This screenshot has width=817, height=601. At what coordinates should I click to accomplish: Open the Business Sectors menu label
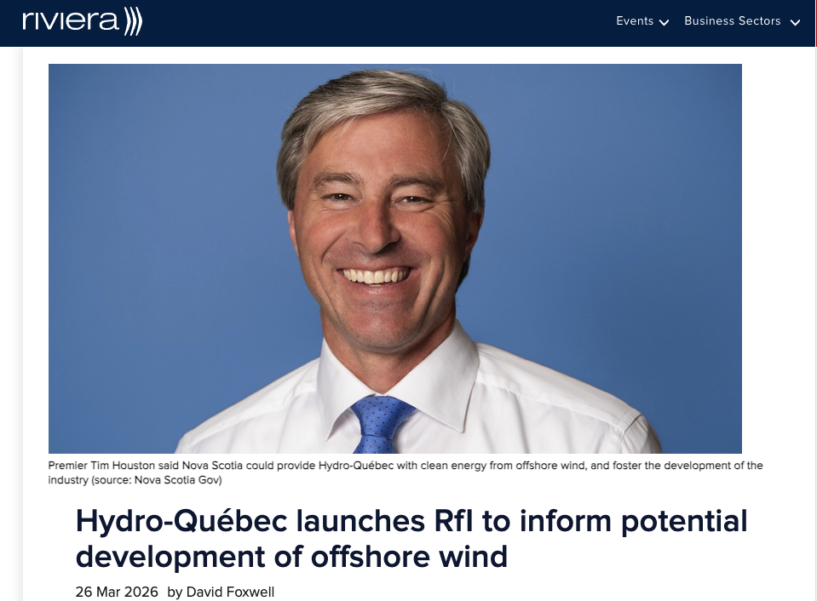pos(732,21)
